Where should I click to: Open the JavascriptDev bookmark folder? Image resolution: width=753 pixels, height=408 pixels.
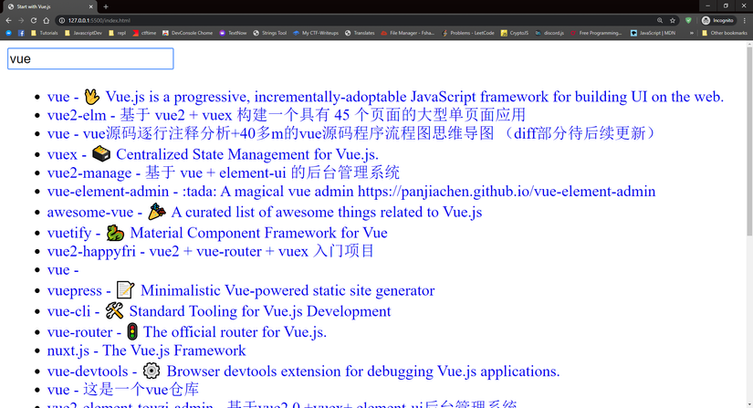click(83, 33)
